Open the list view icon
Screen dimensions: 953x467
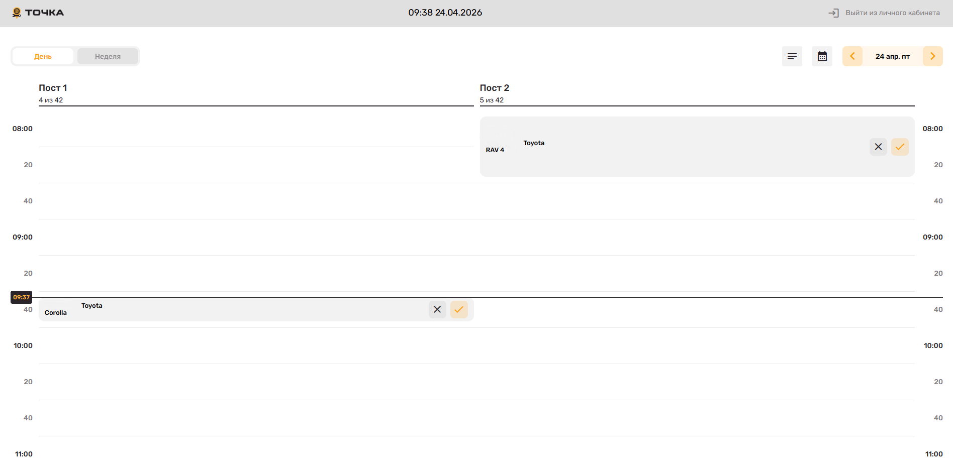coord(792,56)
